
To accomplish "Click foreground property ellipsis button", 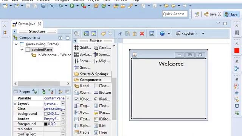I will pos(63,124).
